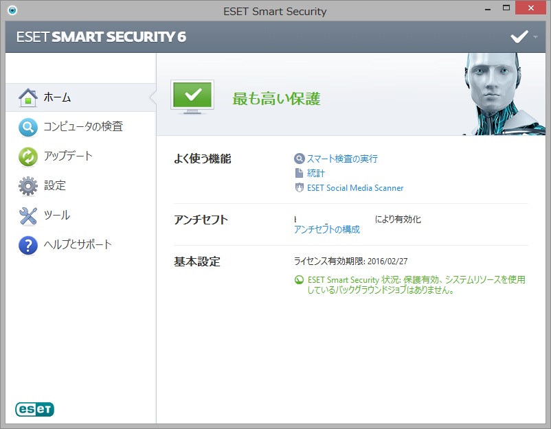Open ヘルプとサポート page
This screenshot has width=551, height=429.
(x=78, y=245)
